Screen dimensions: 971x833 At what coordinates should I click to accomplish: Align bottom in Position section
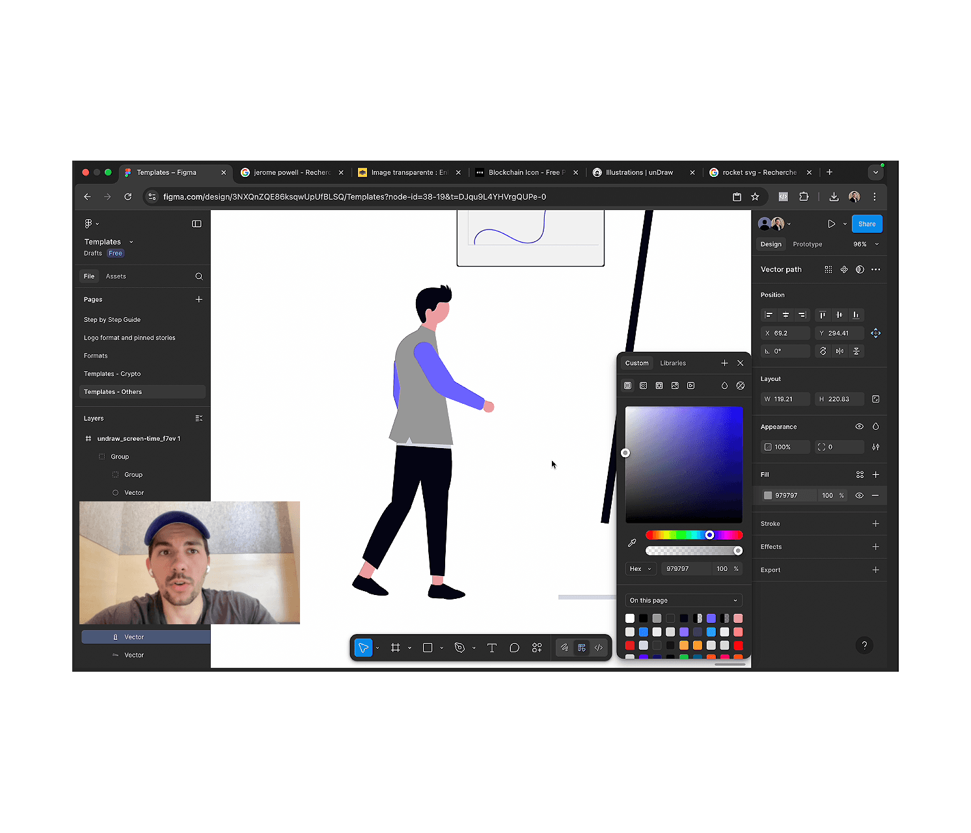(x=856, y=315)
